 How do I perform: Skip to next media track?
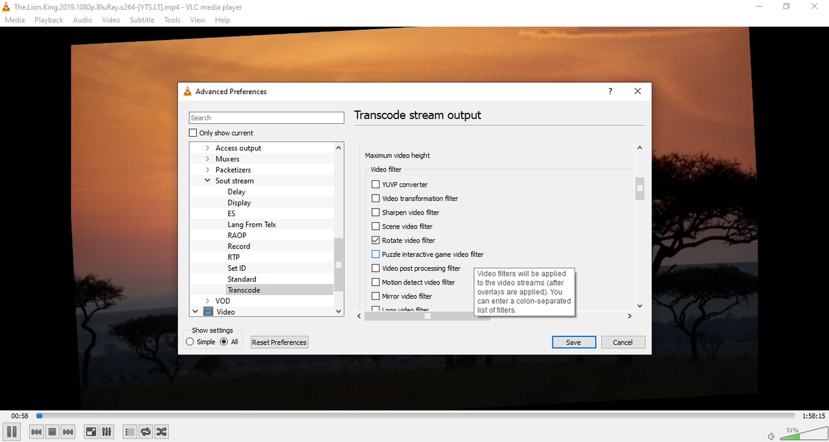click(x=68, y=432)
